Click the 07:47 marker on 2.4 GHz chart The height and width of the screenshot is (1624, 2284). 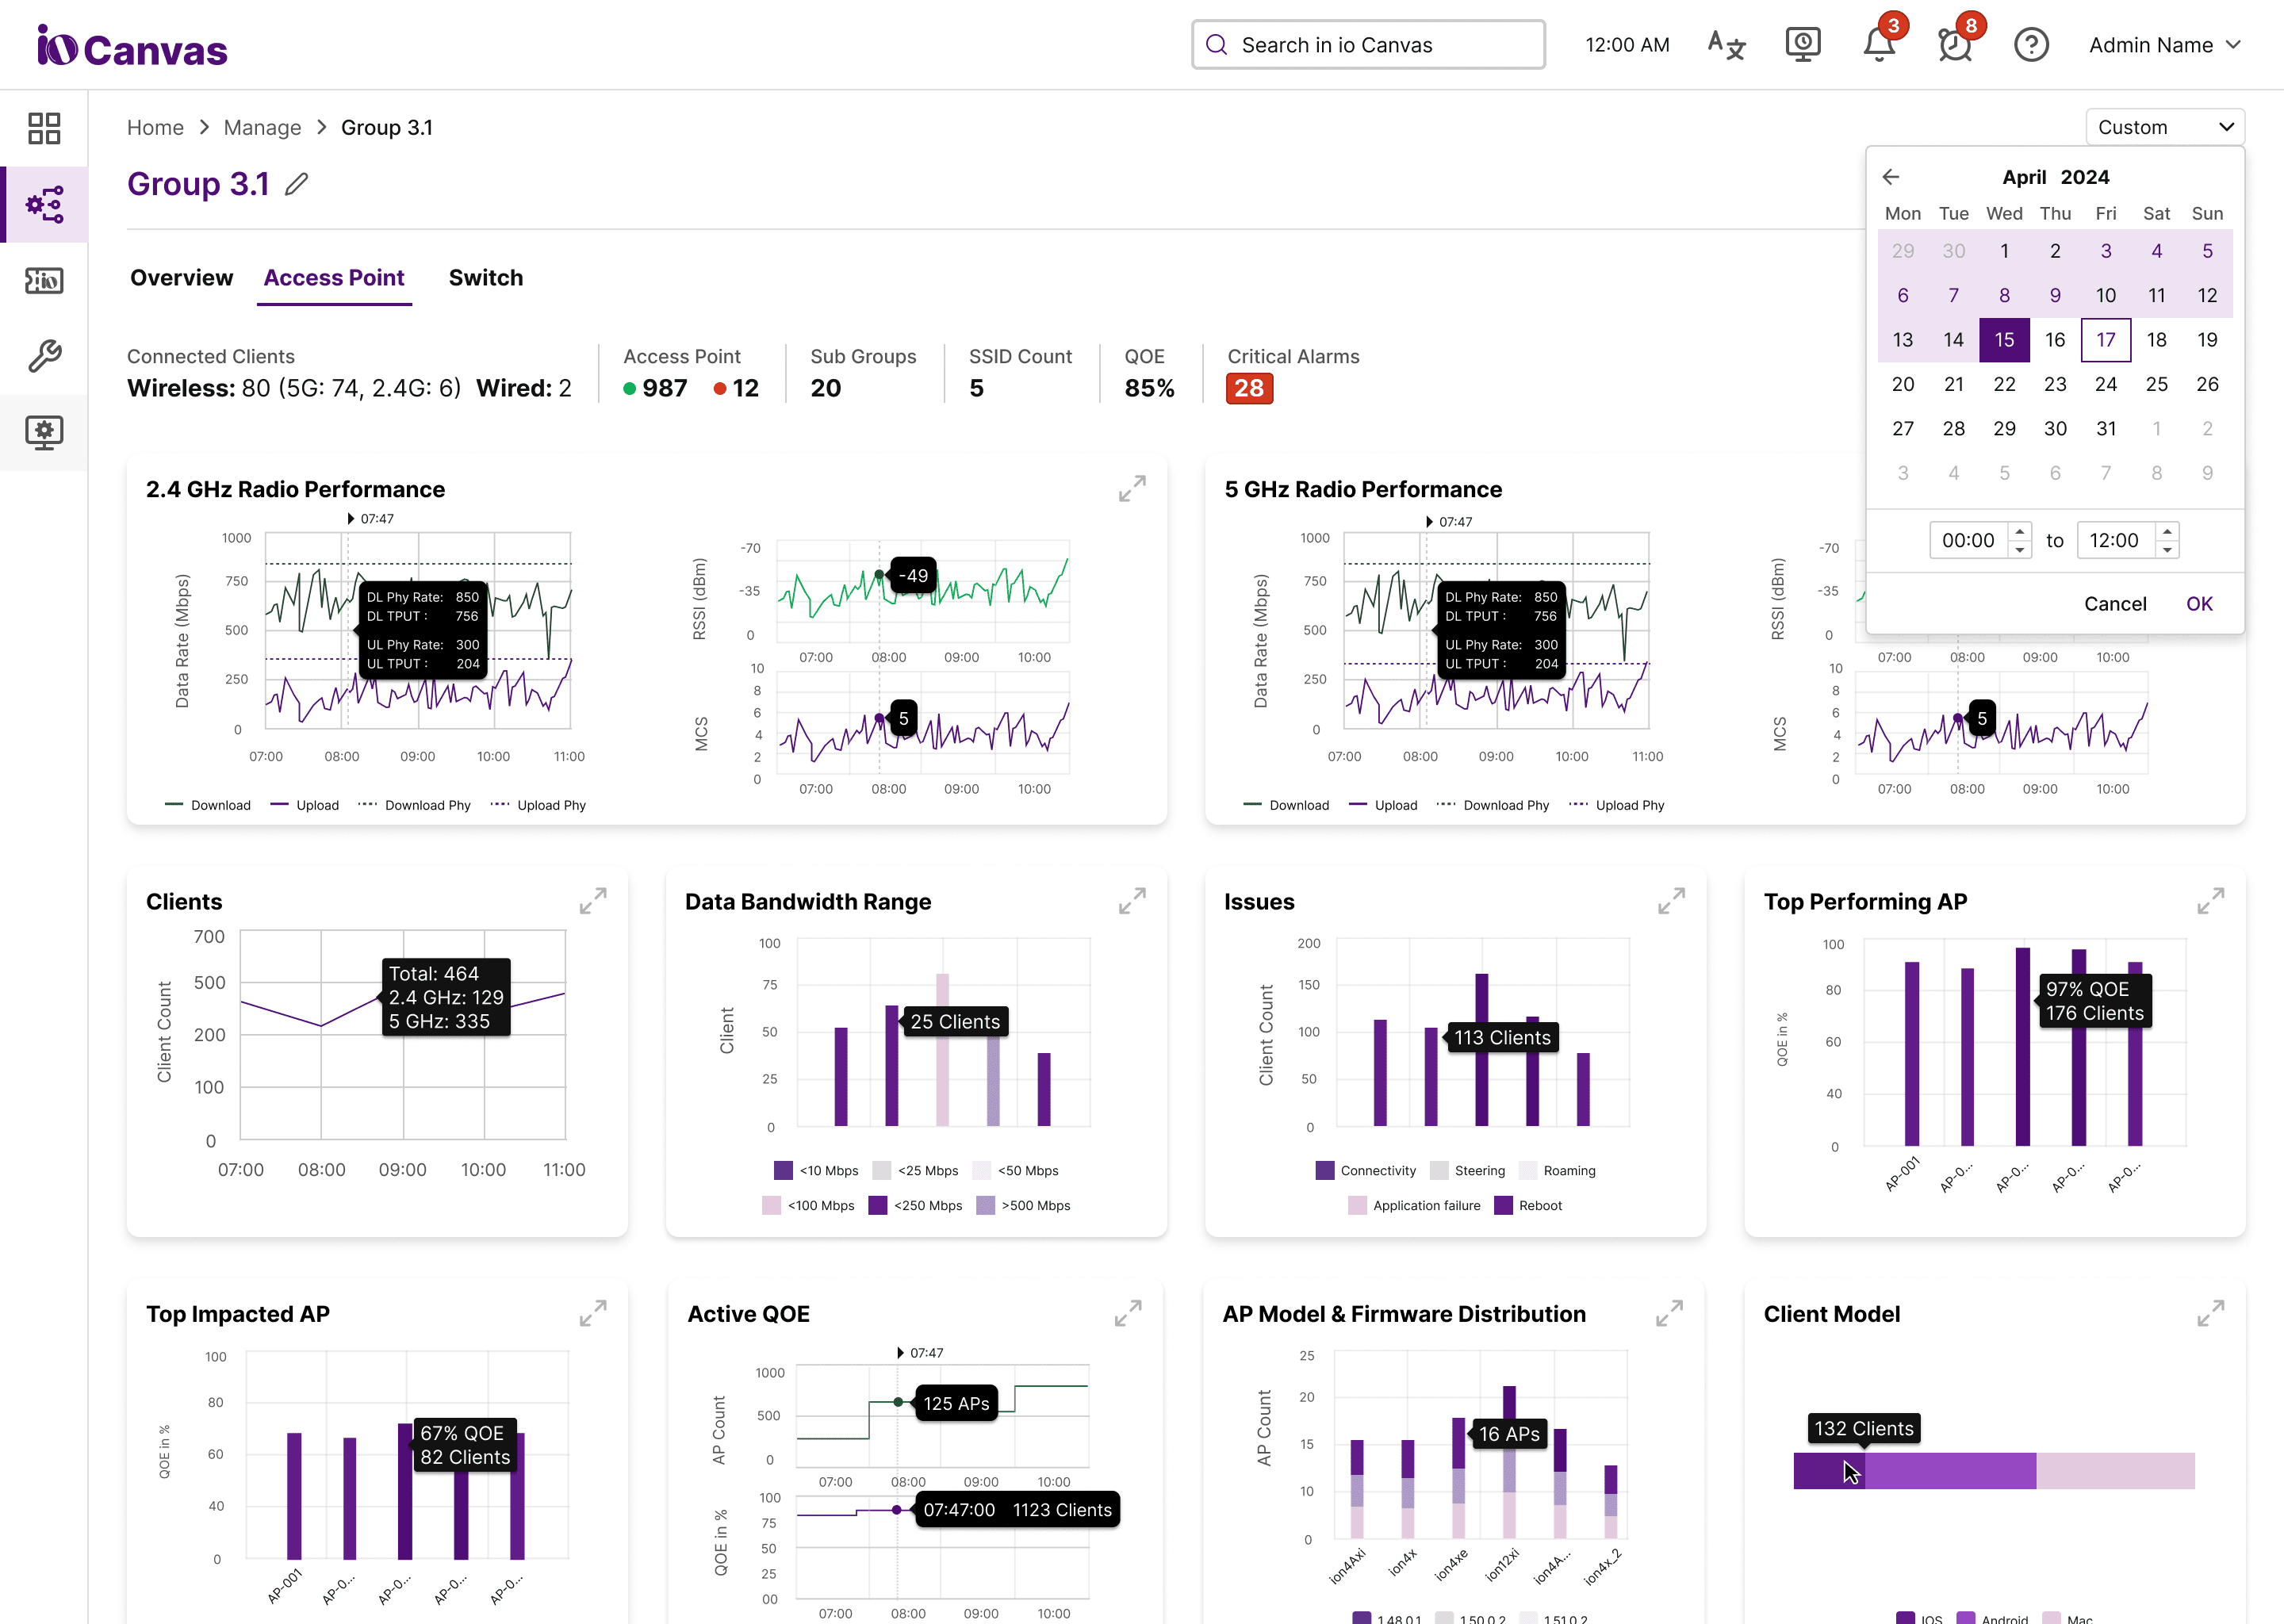(370, 518)
